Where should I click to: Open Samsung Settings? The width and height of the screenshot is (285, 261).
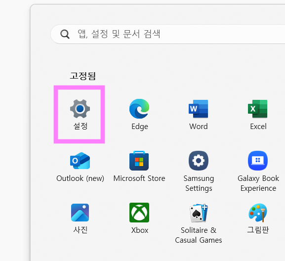coord(199,172)
